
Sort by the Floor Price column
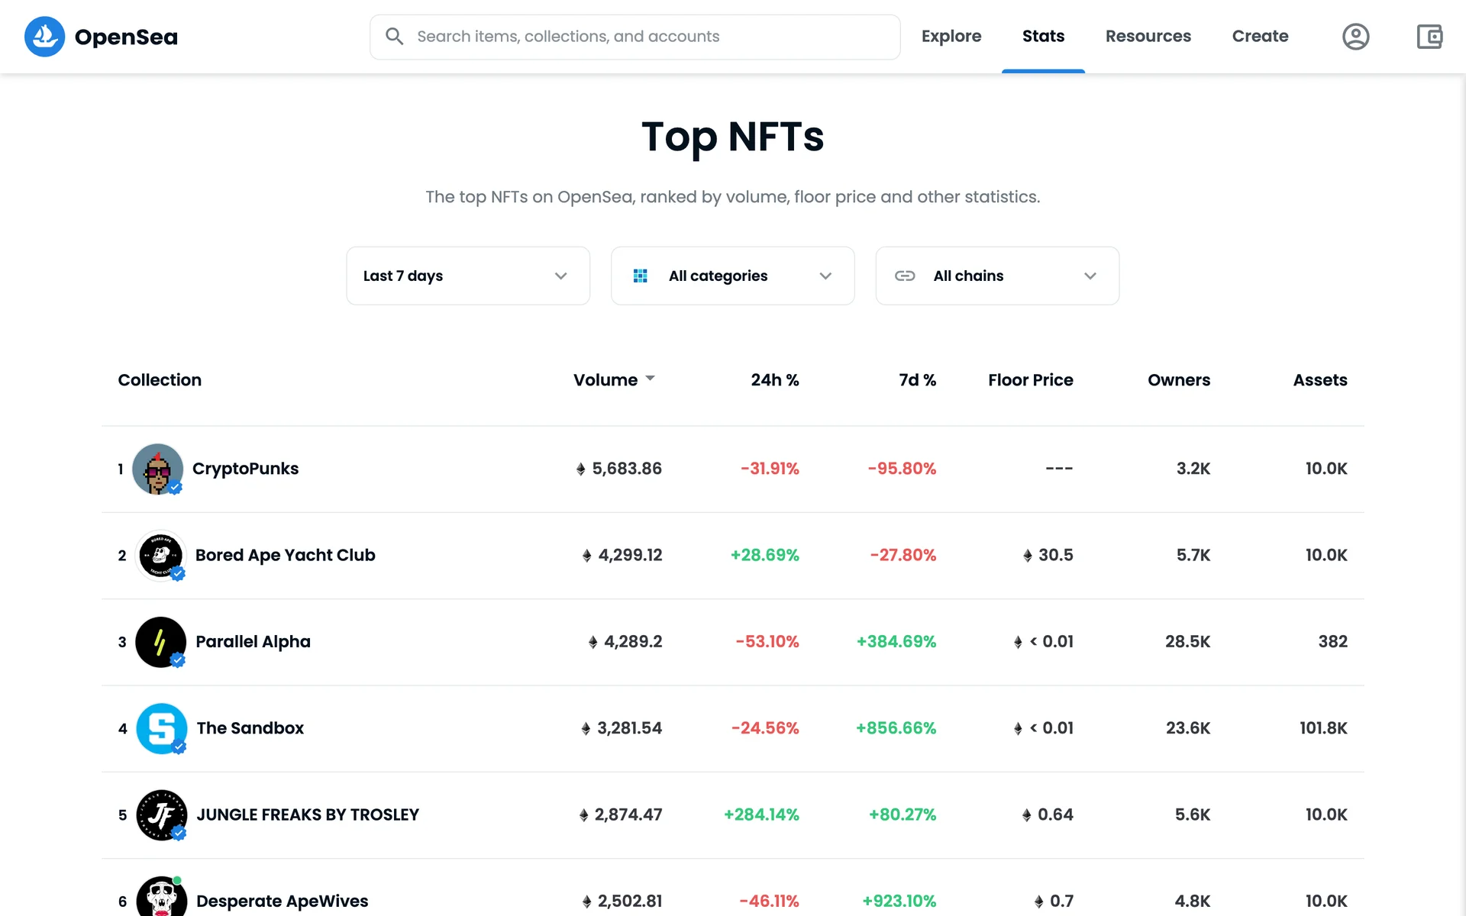(1030, 380)
